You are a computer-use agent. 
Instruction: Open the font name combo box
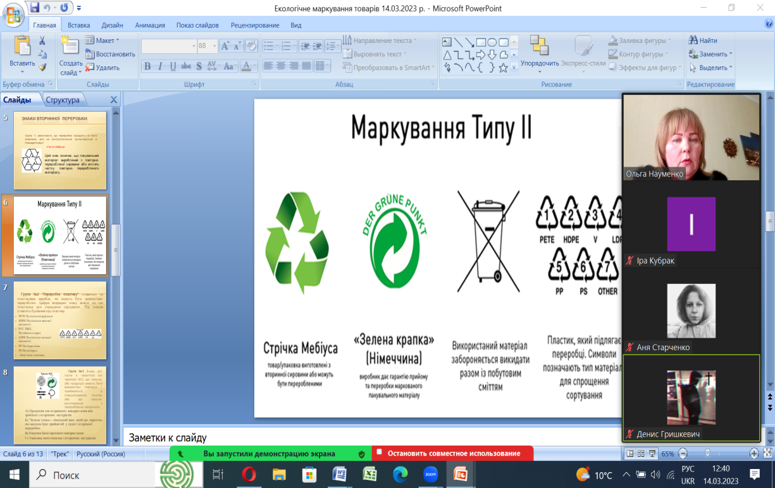pyautogui.click(x=169, y=46)
